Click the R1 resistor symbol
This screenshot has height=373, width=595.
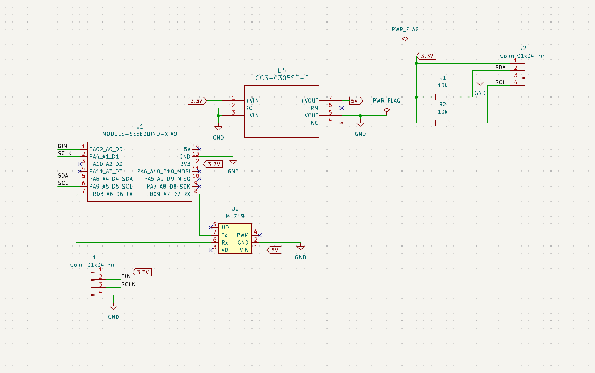[x=442, y=97]
